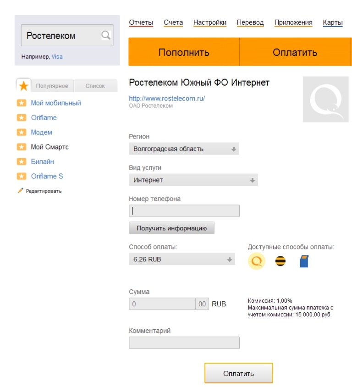Click Получить информацию button
This screenshot has width=352, height=387.
(172, 228)
